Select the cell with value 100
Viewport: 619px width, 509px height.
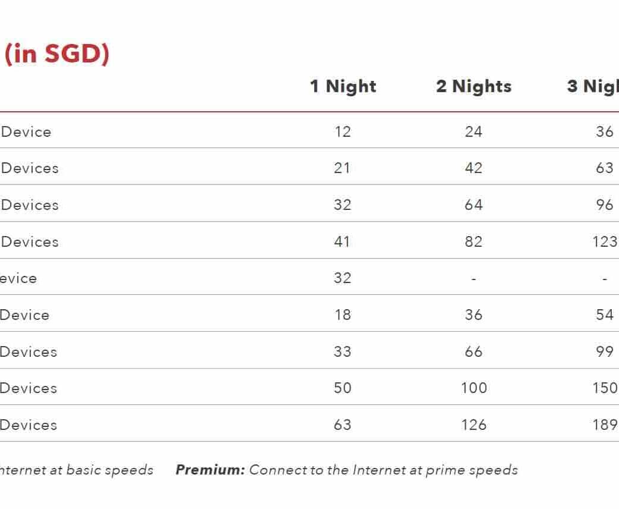click(x=473, y=388)
